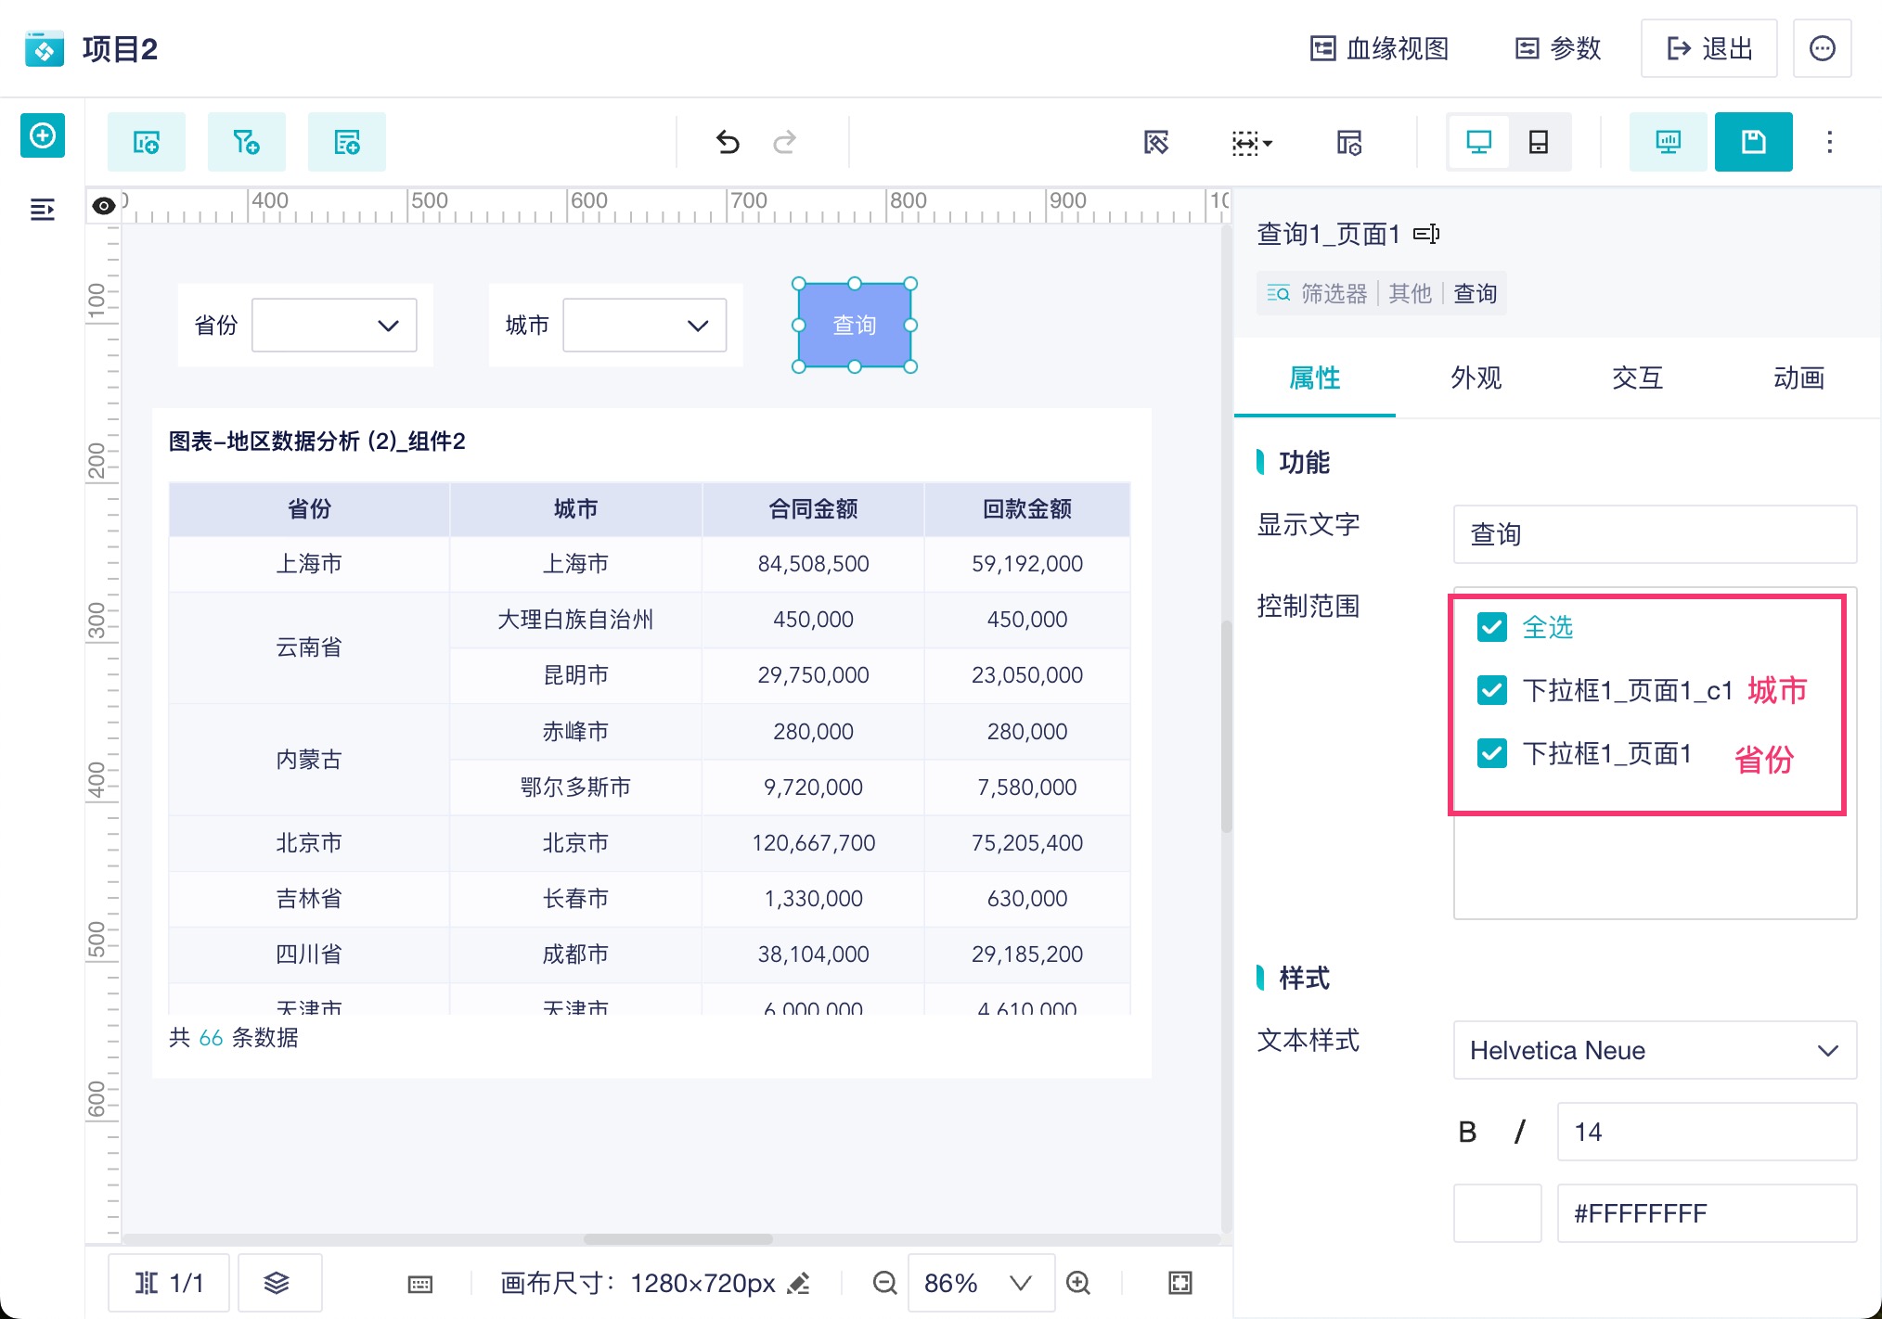This screenshot has height=1319, width=1882.
Task: Uncheck the 全选 checkbox
Action: [x=1491, y=627]
